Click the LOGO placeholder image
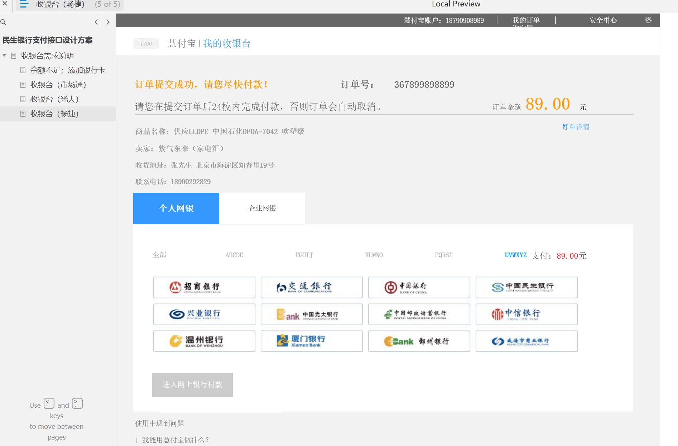The image size is (678, 446). (146, 44)
